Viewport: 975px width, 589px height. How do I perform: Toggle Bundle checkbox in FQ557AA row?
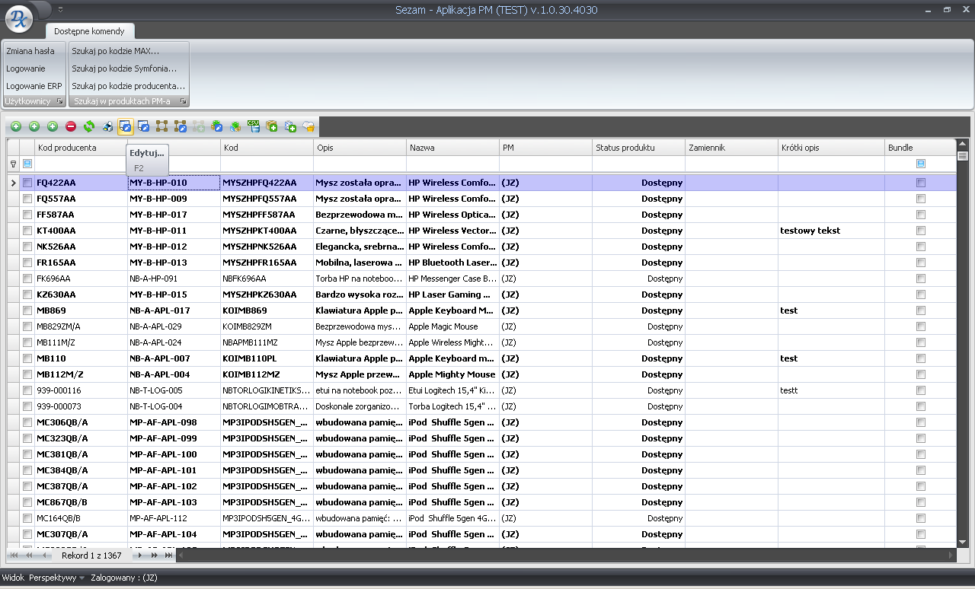coord(921,199)
